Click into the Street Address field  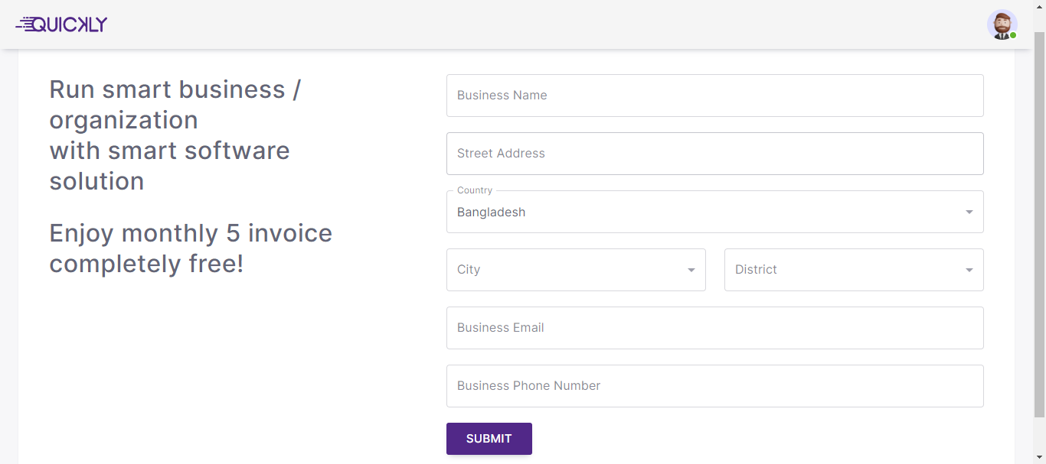click(714, 154)
